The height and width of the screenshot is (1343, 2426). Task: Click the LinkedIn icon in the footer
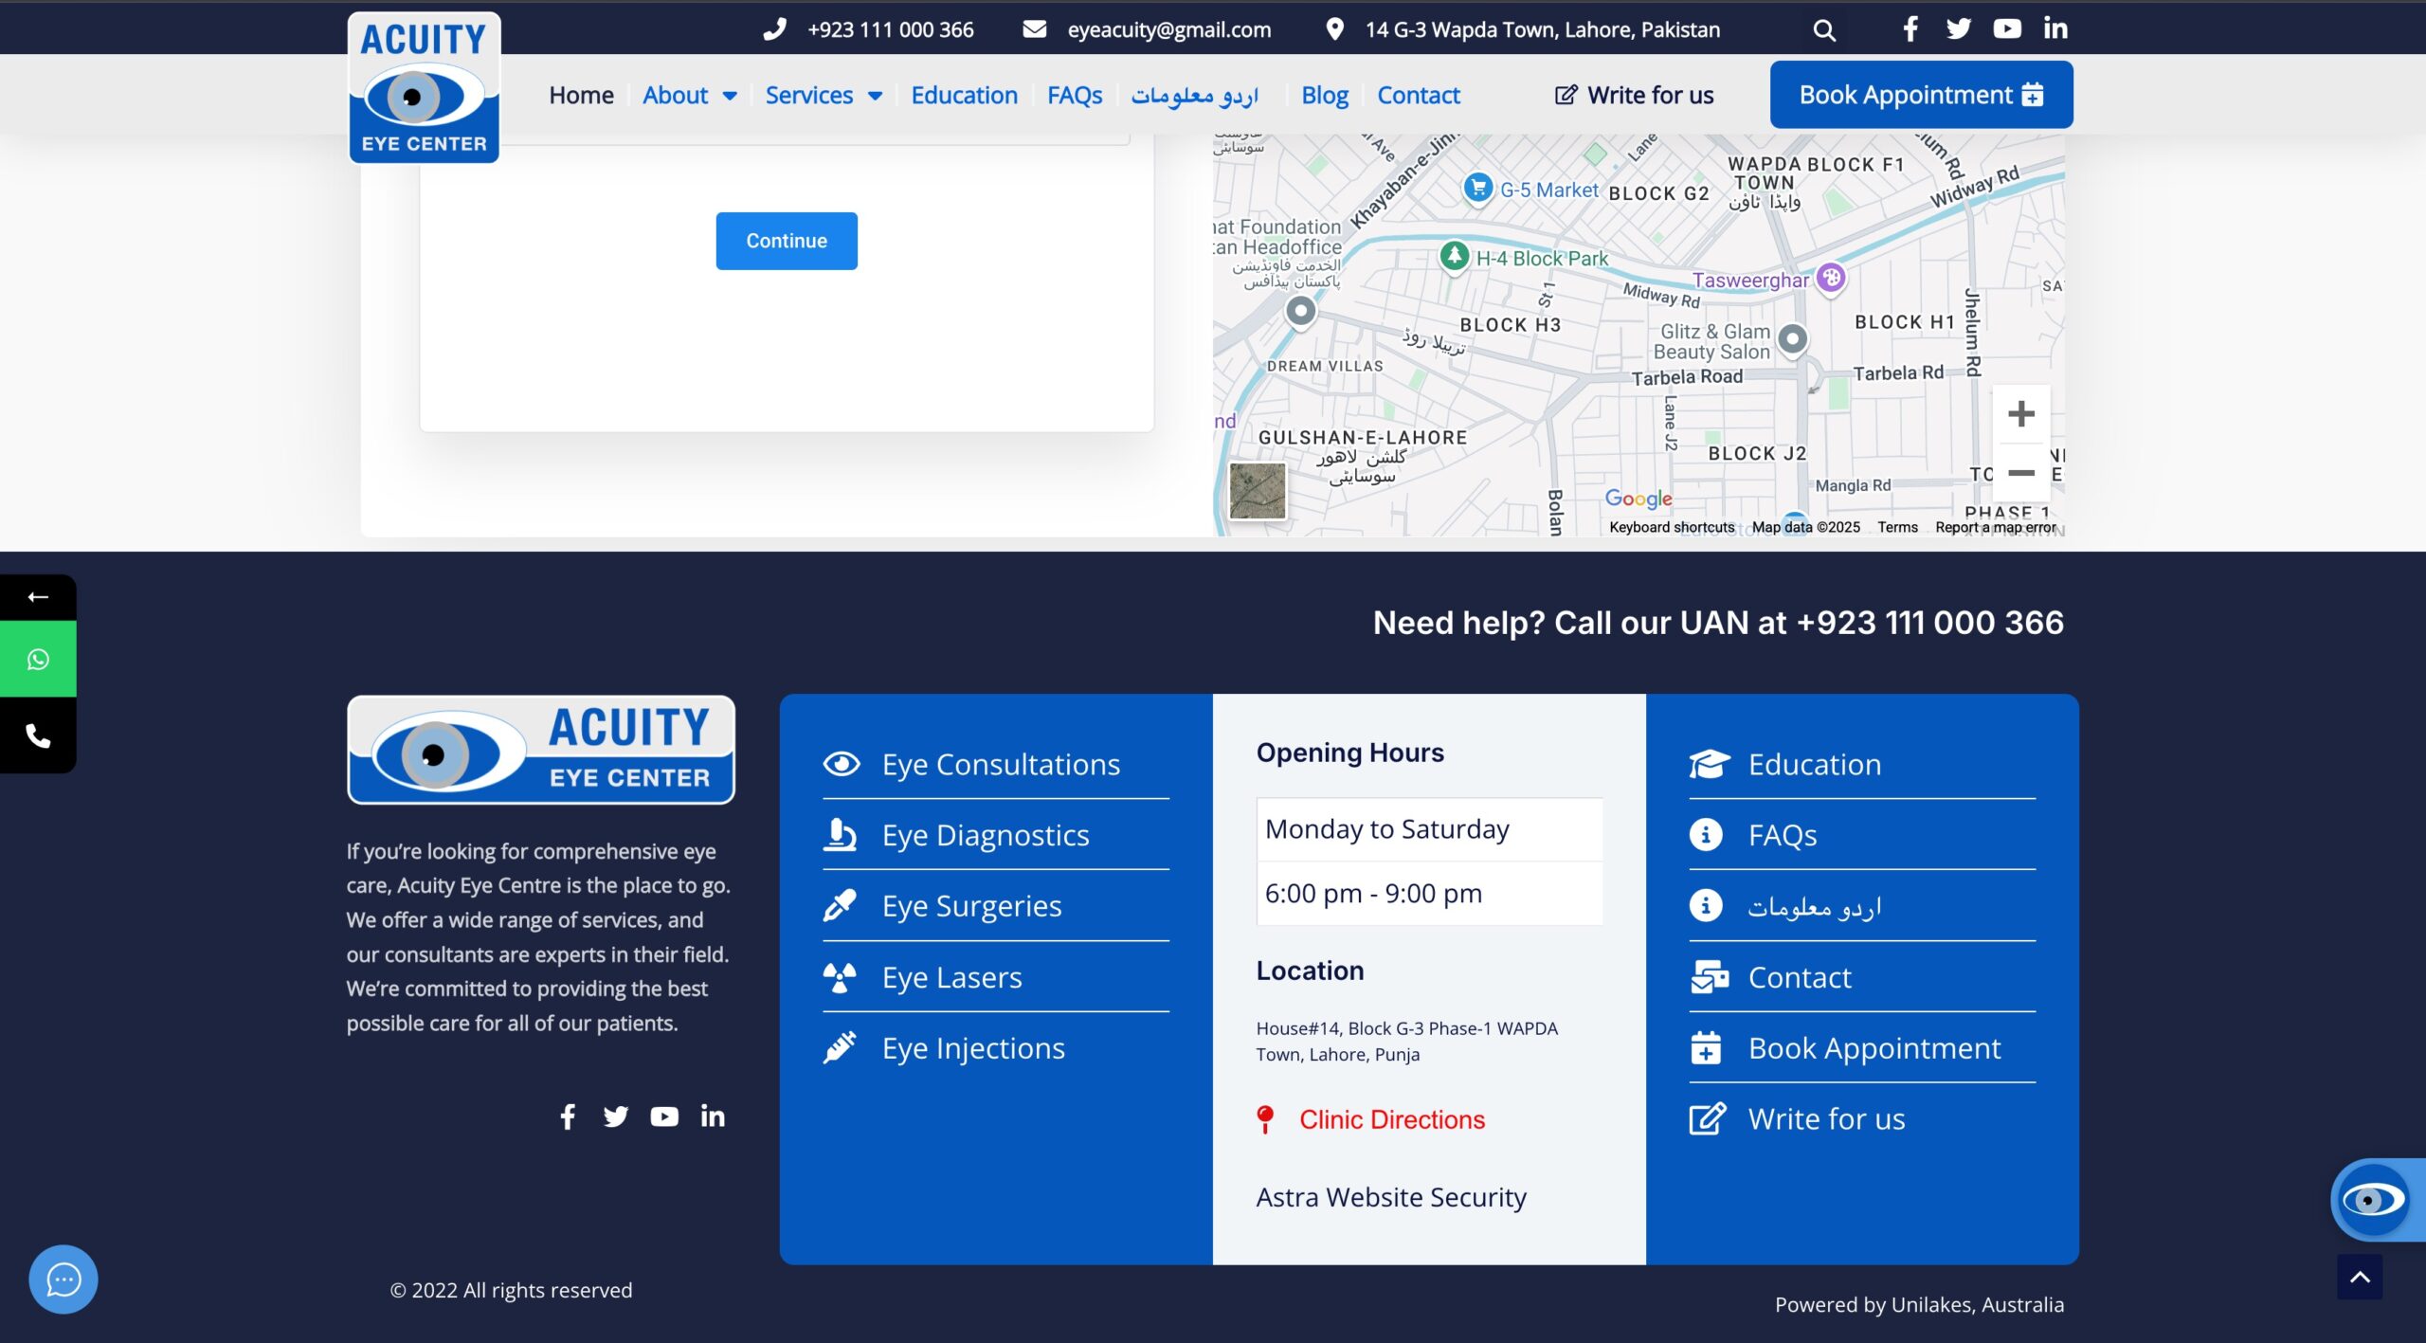pos(712,1116)
